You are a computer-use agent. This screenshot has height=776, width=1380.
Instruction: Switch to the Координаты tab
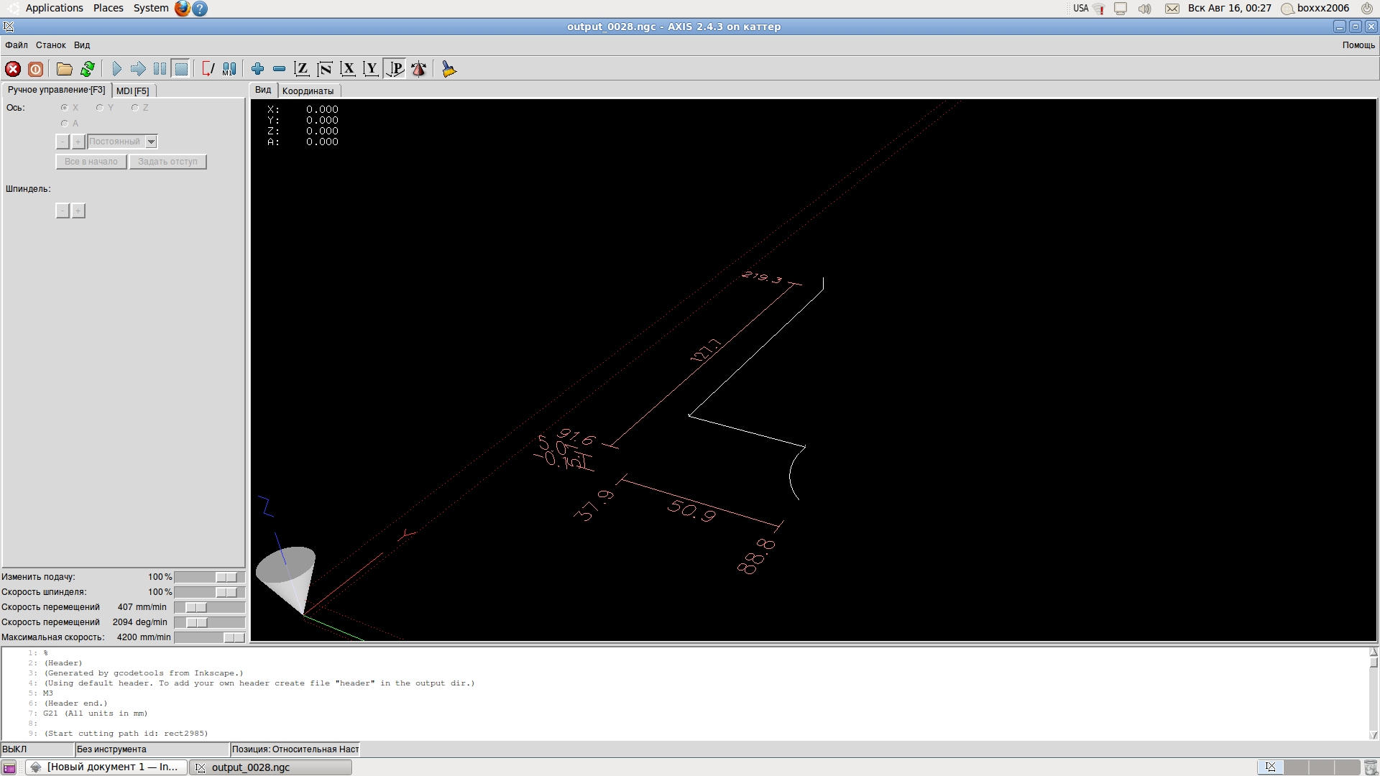[x=308, y=91]
